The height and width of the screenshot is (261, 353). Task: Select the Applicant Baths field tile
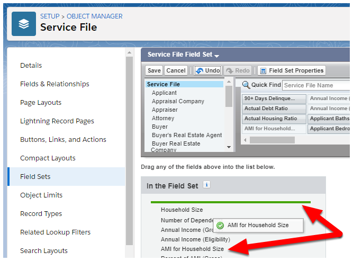pos(329,119)
